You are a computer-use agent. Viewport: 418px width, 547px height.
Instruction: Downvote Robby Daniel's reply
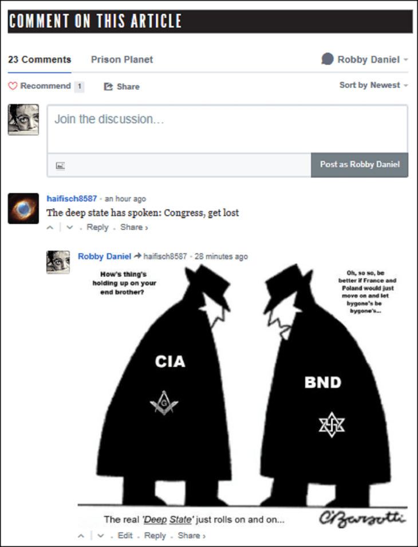[100, 536]
